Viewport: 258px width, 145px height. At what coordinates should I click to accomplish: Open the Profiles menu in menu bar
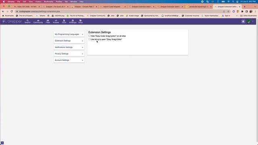[59, 2]
